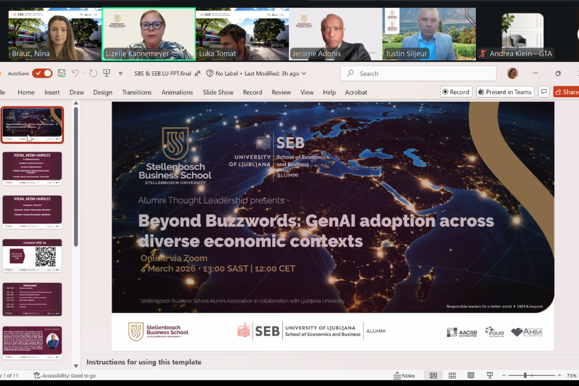Click the AACSB Accredited logo on slide footer
Image resolution: width=579 pixels, height=386 pixels.
462,332
